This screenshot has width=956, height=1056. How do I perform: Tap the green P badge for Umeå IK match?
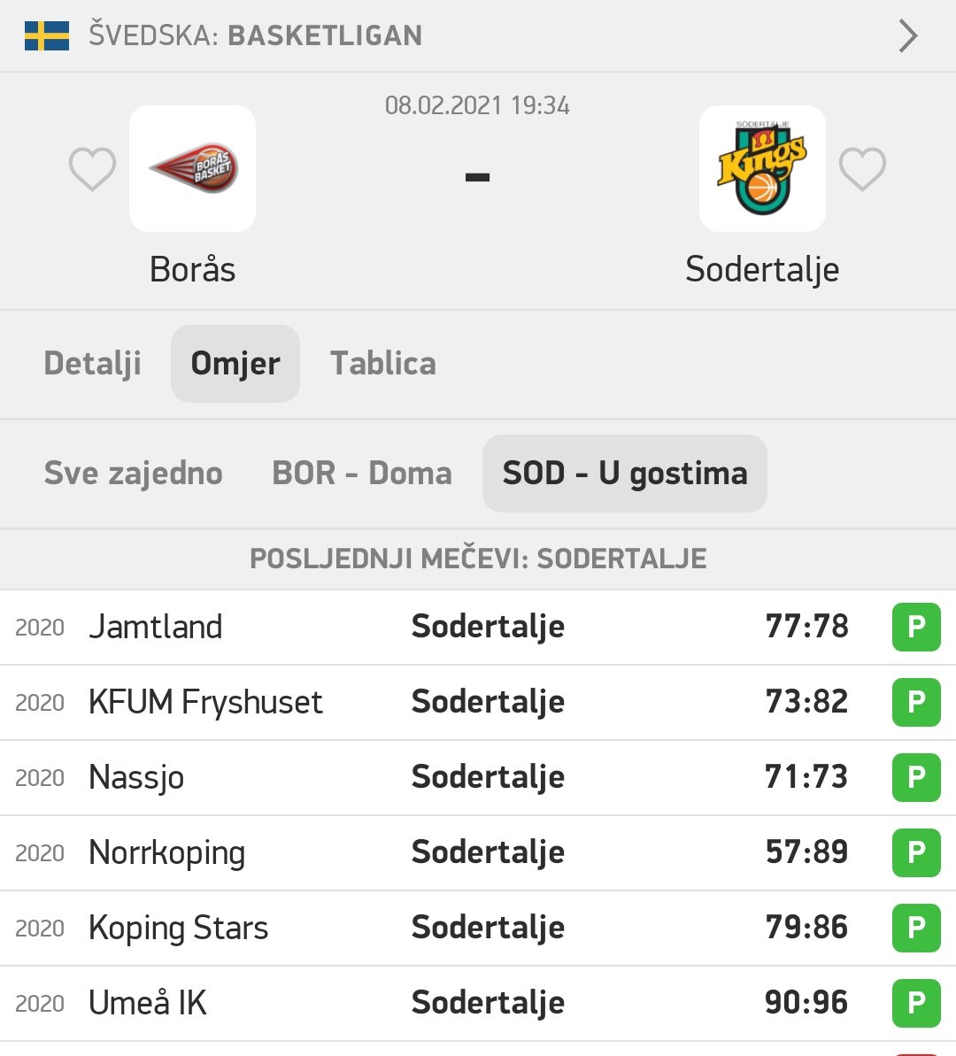click(916, 1003)
